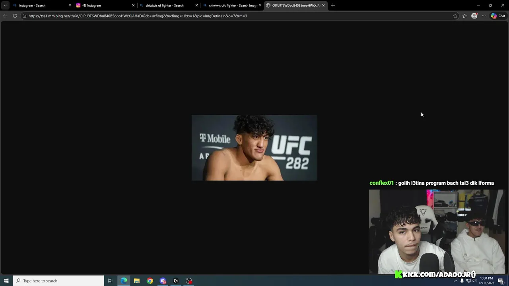Open the Favorites list panel

(464, 16)
